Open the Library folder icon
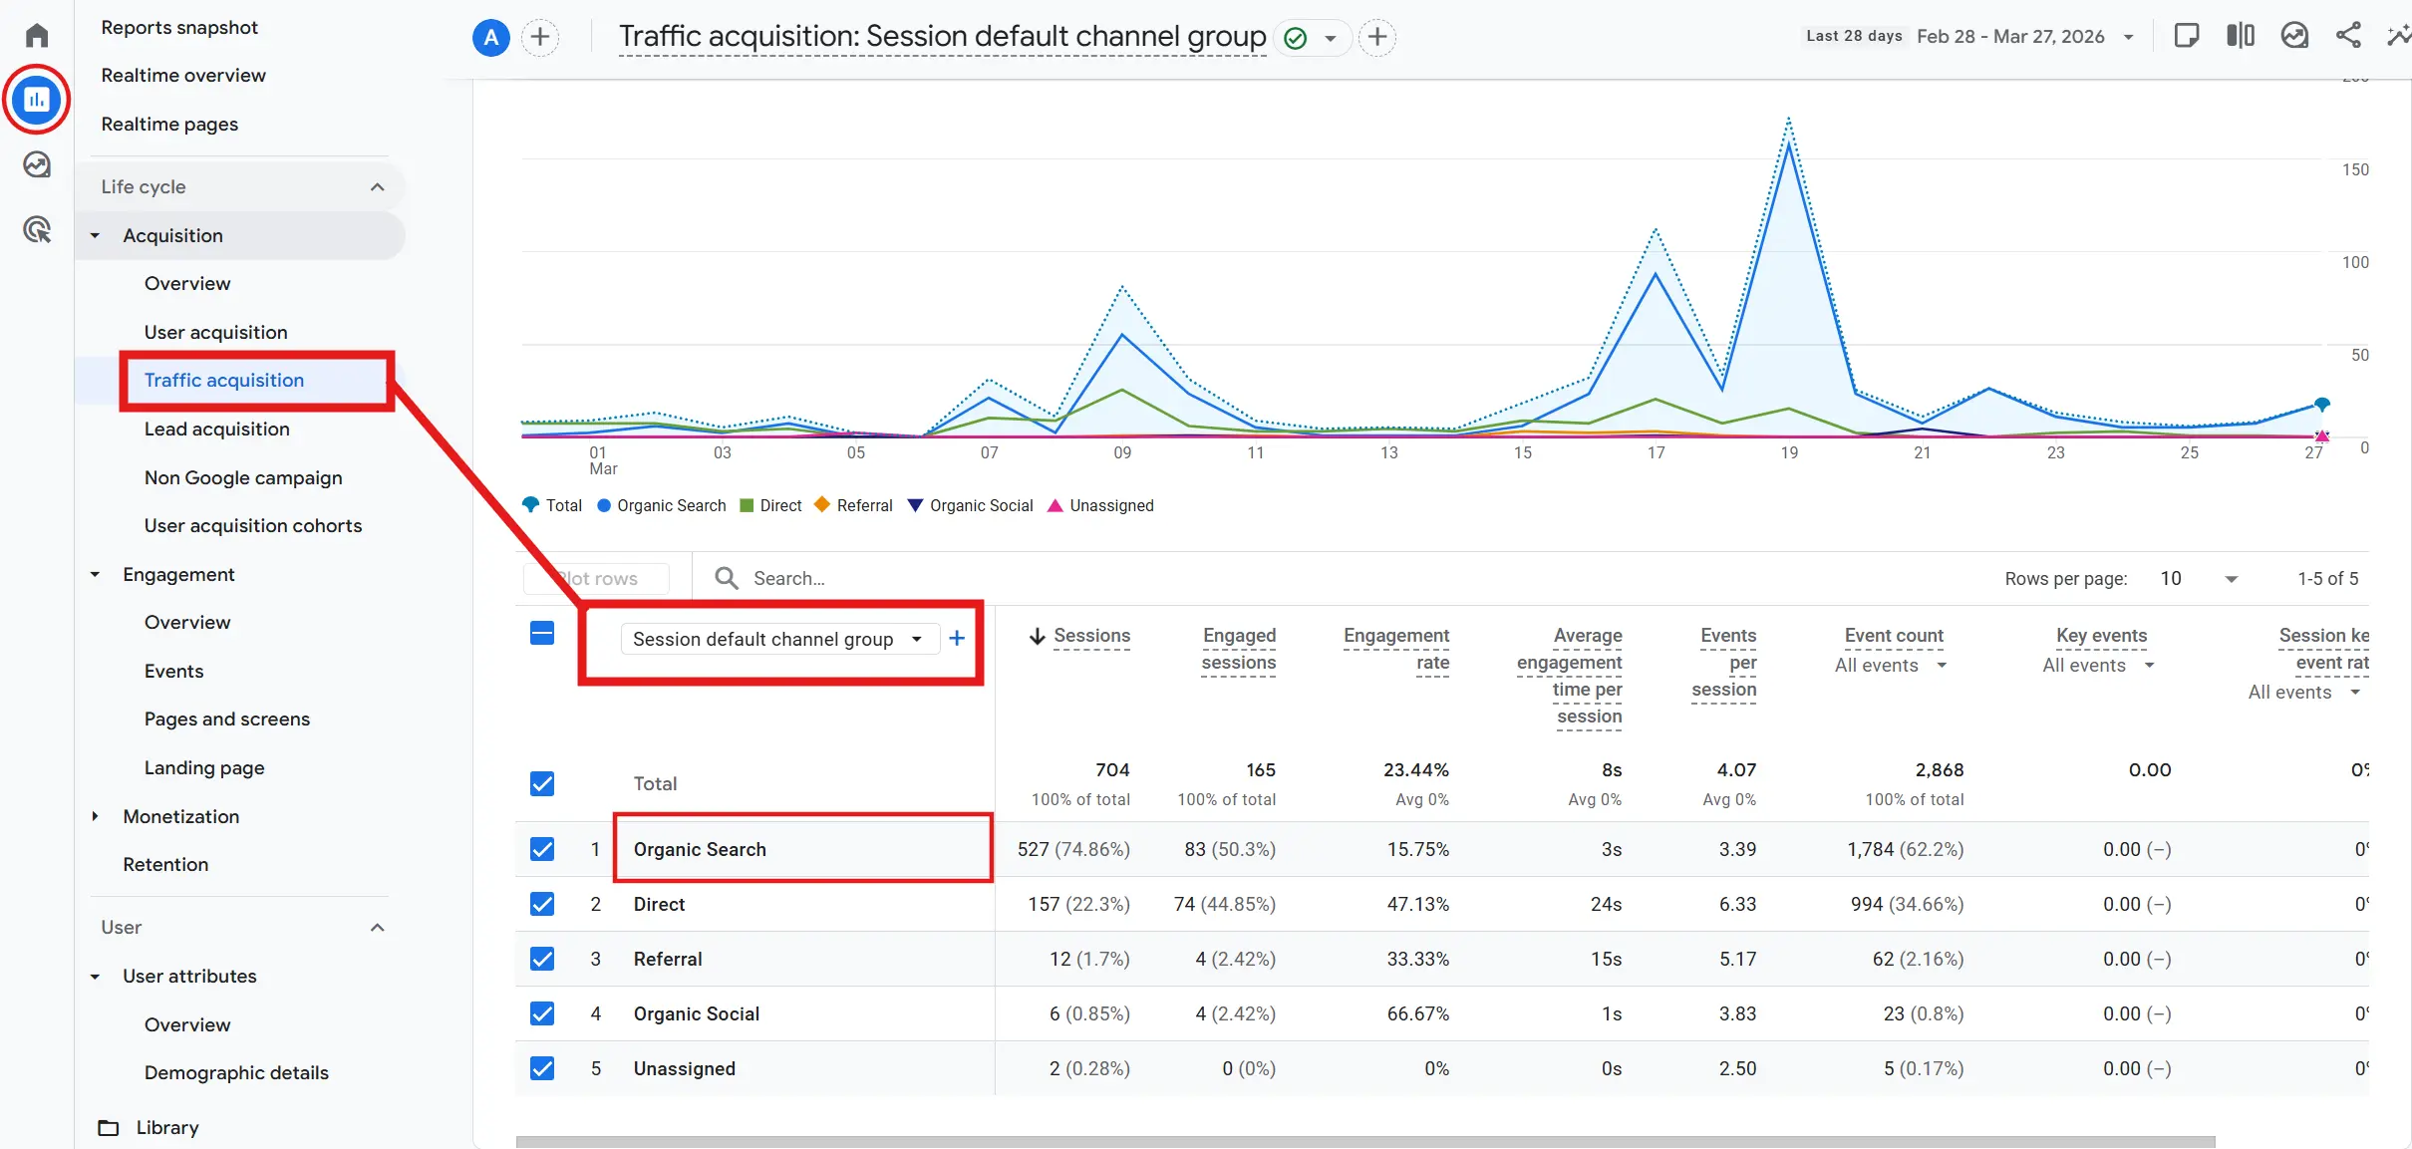The height and width of the screenshot is (1149, 2412). pos(109,1127)
